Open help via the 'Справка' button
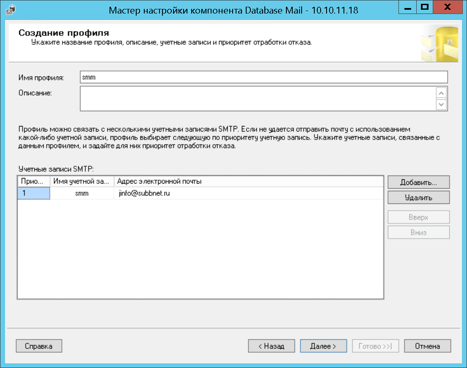Screen dimensions: 467x368 point(39,346)
